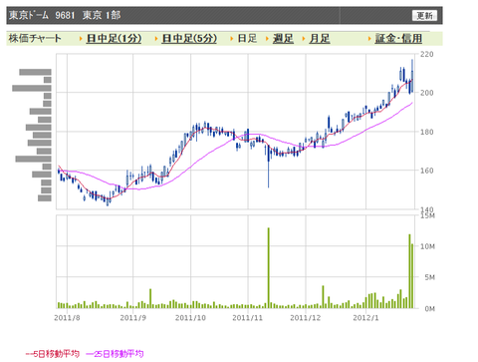Click the 5M volume axis label
The image size is (478, 362).
tap(429, 277)
